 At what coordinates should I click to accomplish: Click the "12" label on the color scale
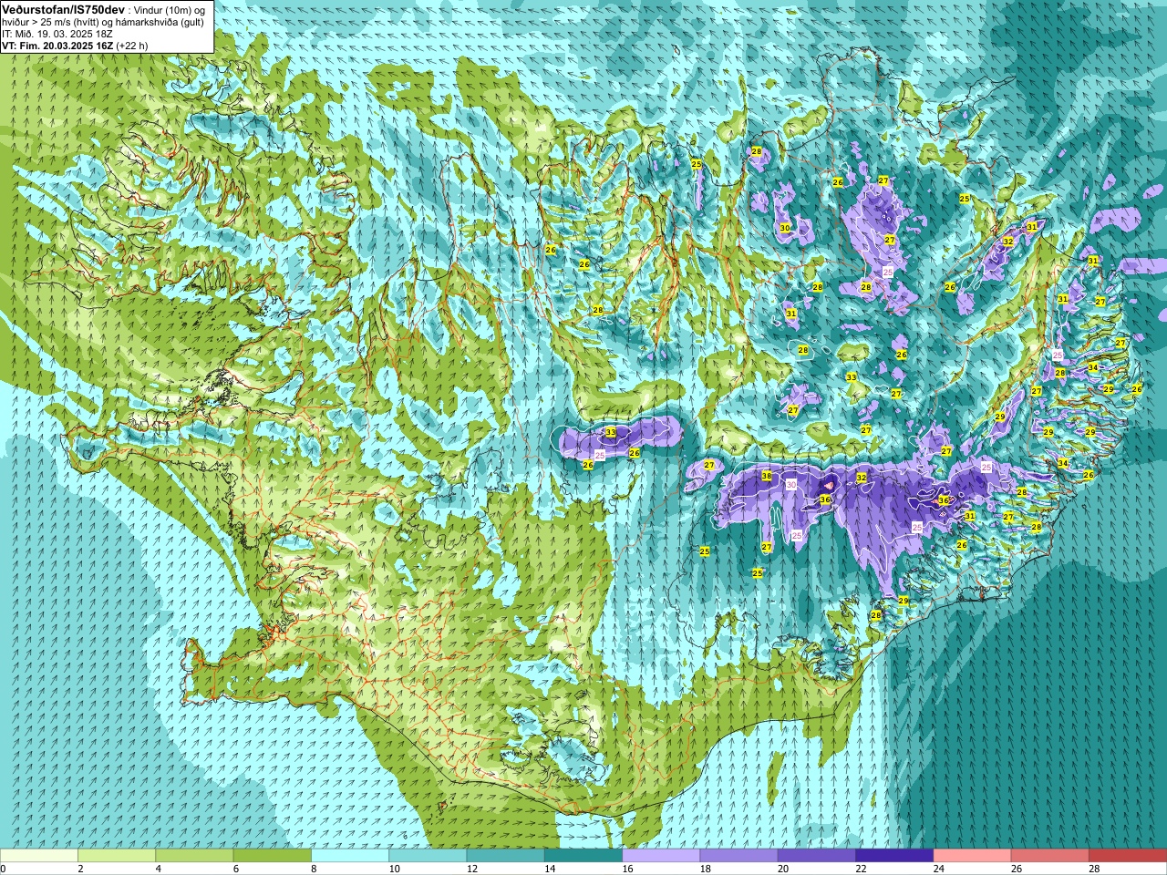471,869
